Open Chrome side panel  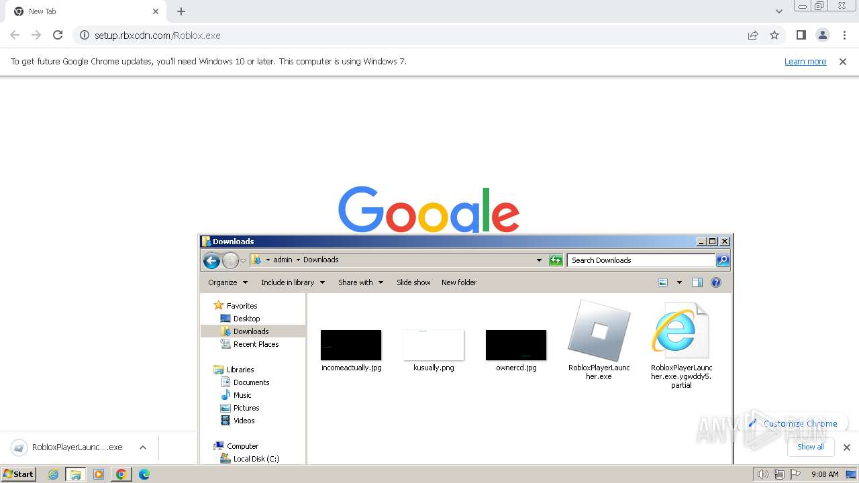tap(801, 35)
